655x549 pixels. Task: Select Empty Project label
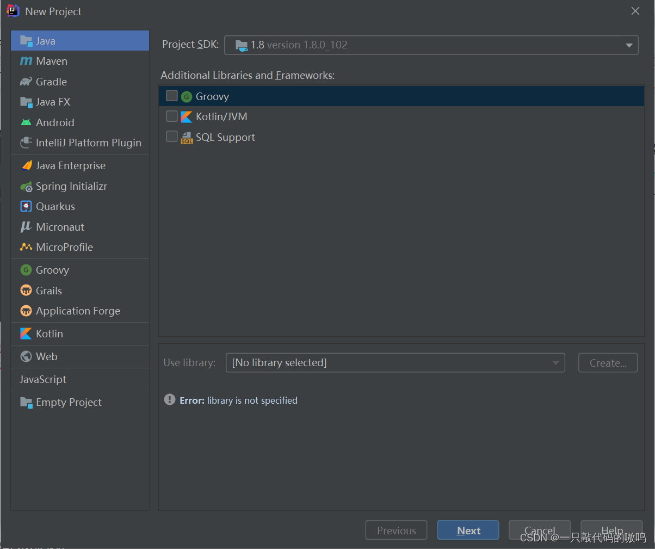click(69, 402)
